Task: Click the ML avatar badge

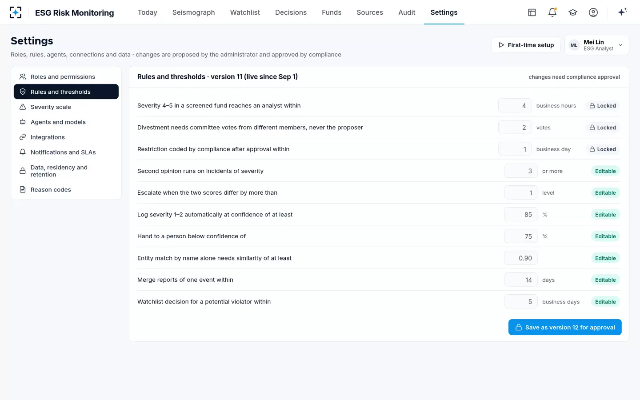Action: click(574, 45)
